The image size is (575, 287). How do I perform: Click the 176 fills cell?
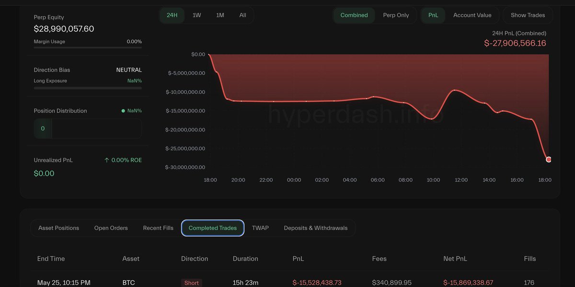point(529,283)
